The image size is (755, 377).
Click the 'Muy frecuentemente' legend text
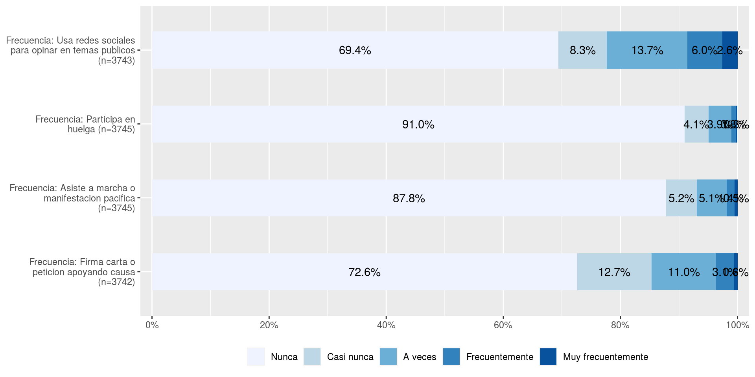click(x=605, y=357)
